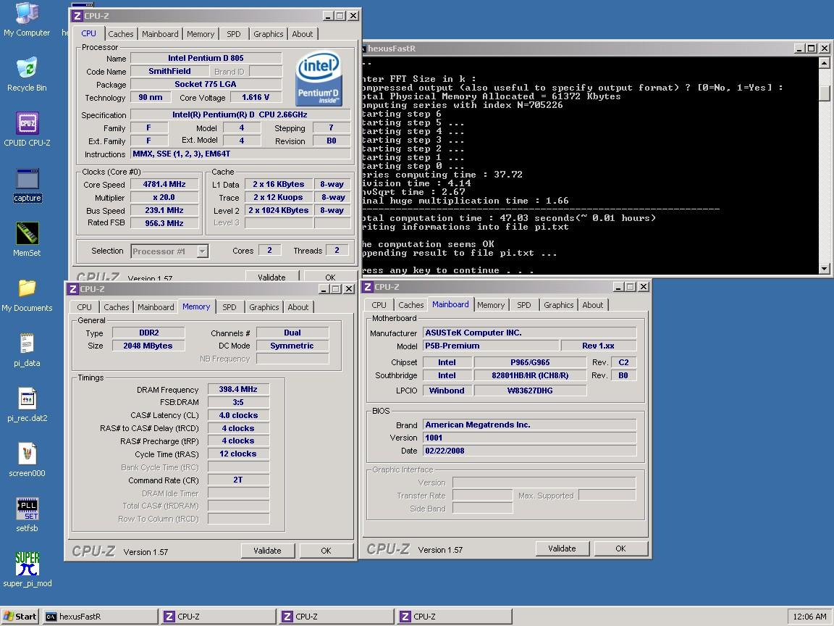Switch to CPU tab in Mainboard window
This screenshot has width=834, height=626.
[379, 305]
